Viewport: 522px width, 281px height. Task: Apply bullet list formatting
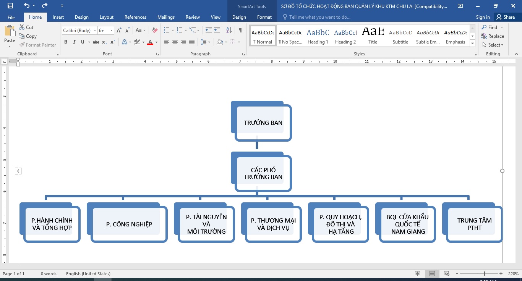click(x=166, y=30)
